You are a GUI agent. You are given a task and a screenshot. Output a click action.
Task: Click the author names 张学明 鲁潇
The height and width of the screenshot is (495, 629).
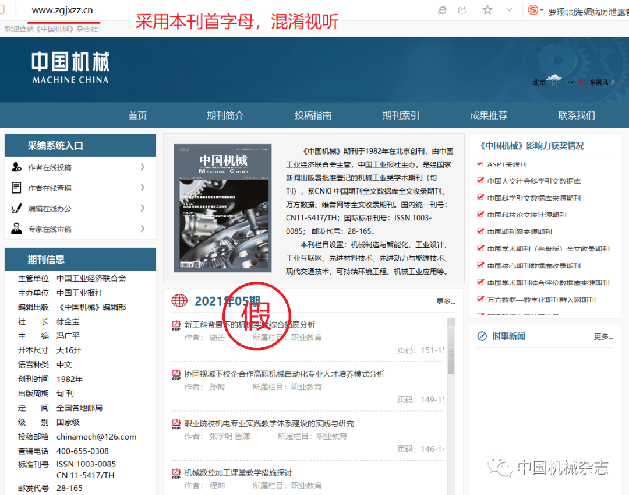coord(229,436)
